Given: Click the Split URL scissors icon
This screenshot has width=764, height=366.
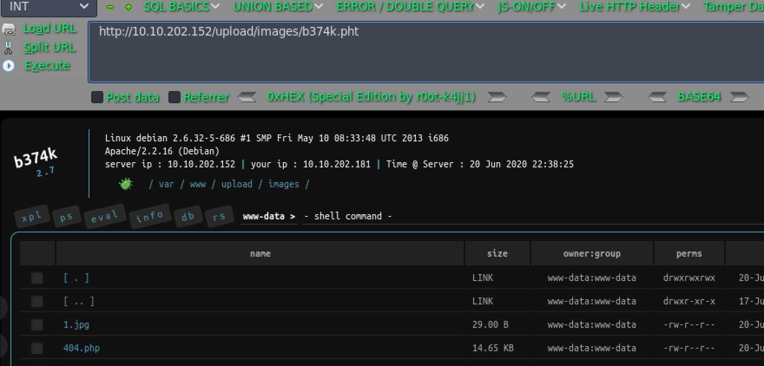Looking at the screenshot, I should (8, 47).
